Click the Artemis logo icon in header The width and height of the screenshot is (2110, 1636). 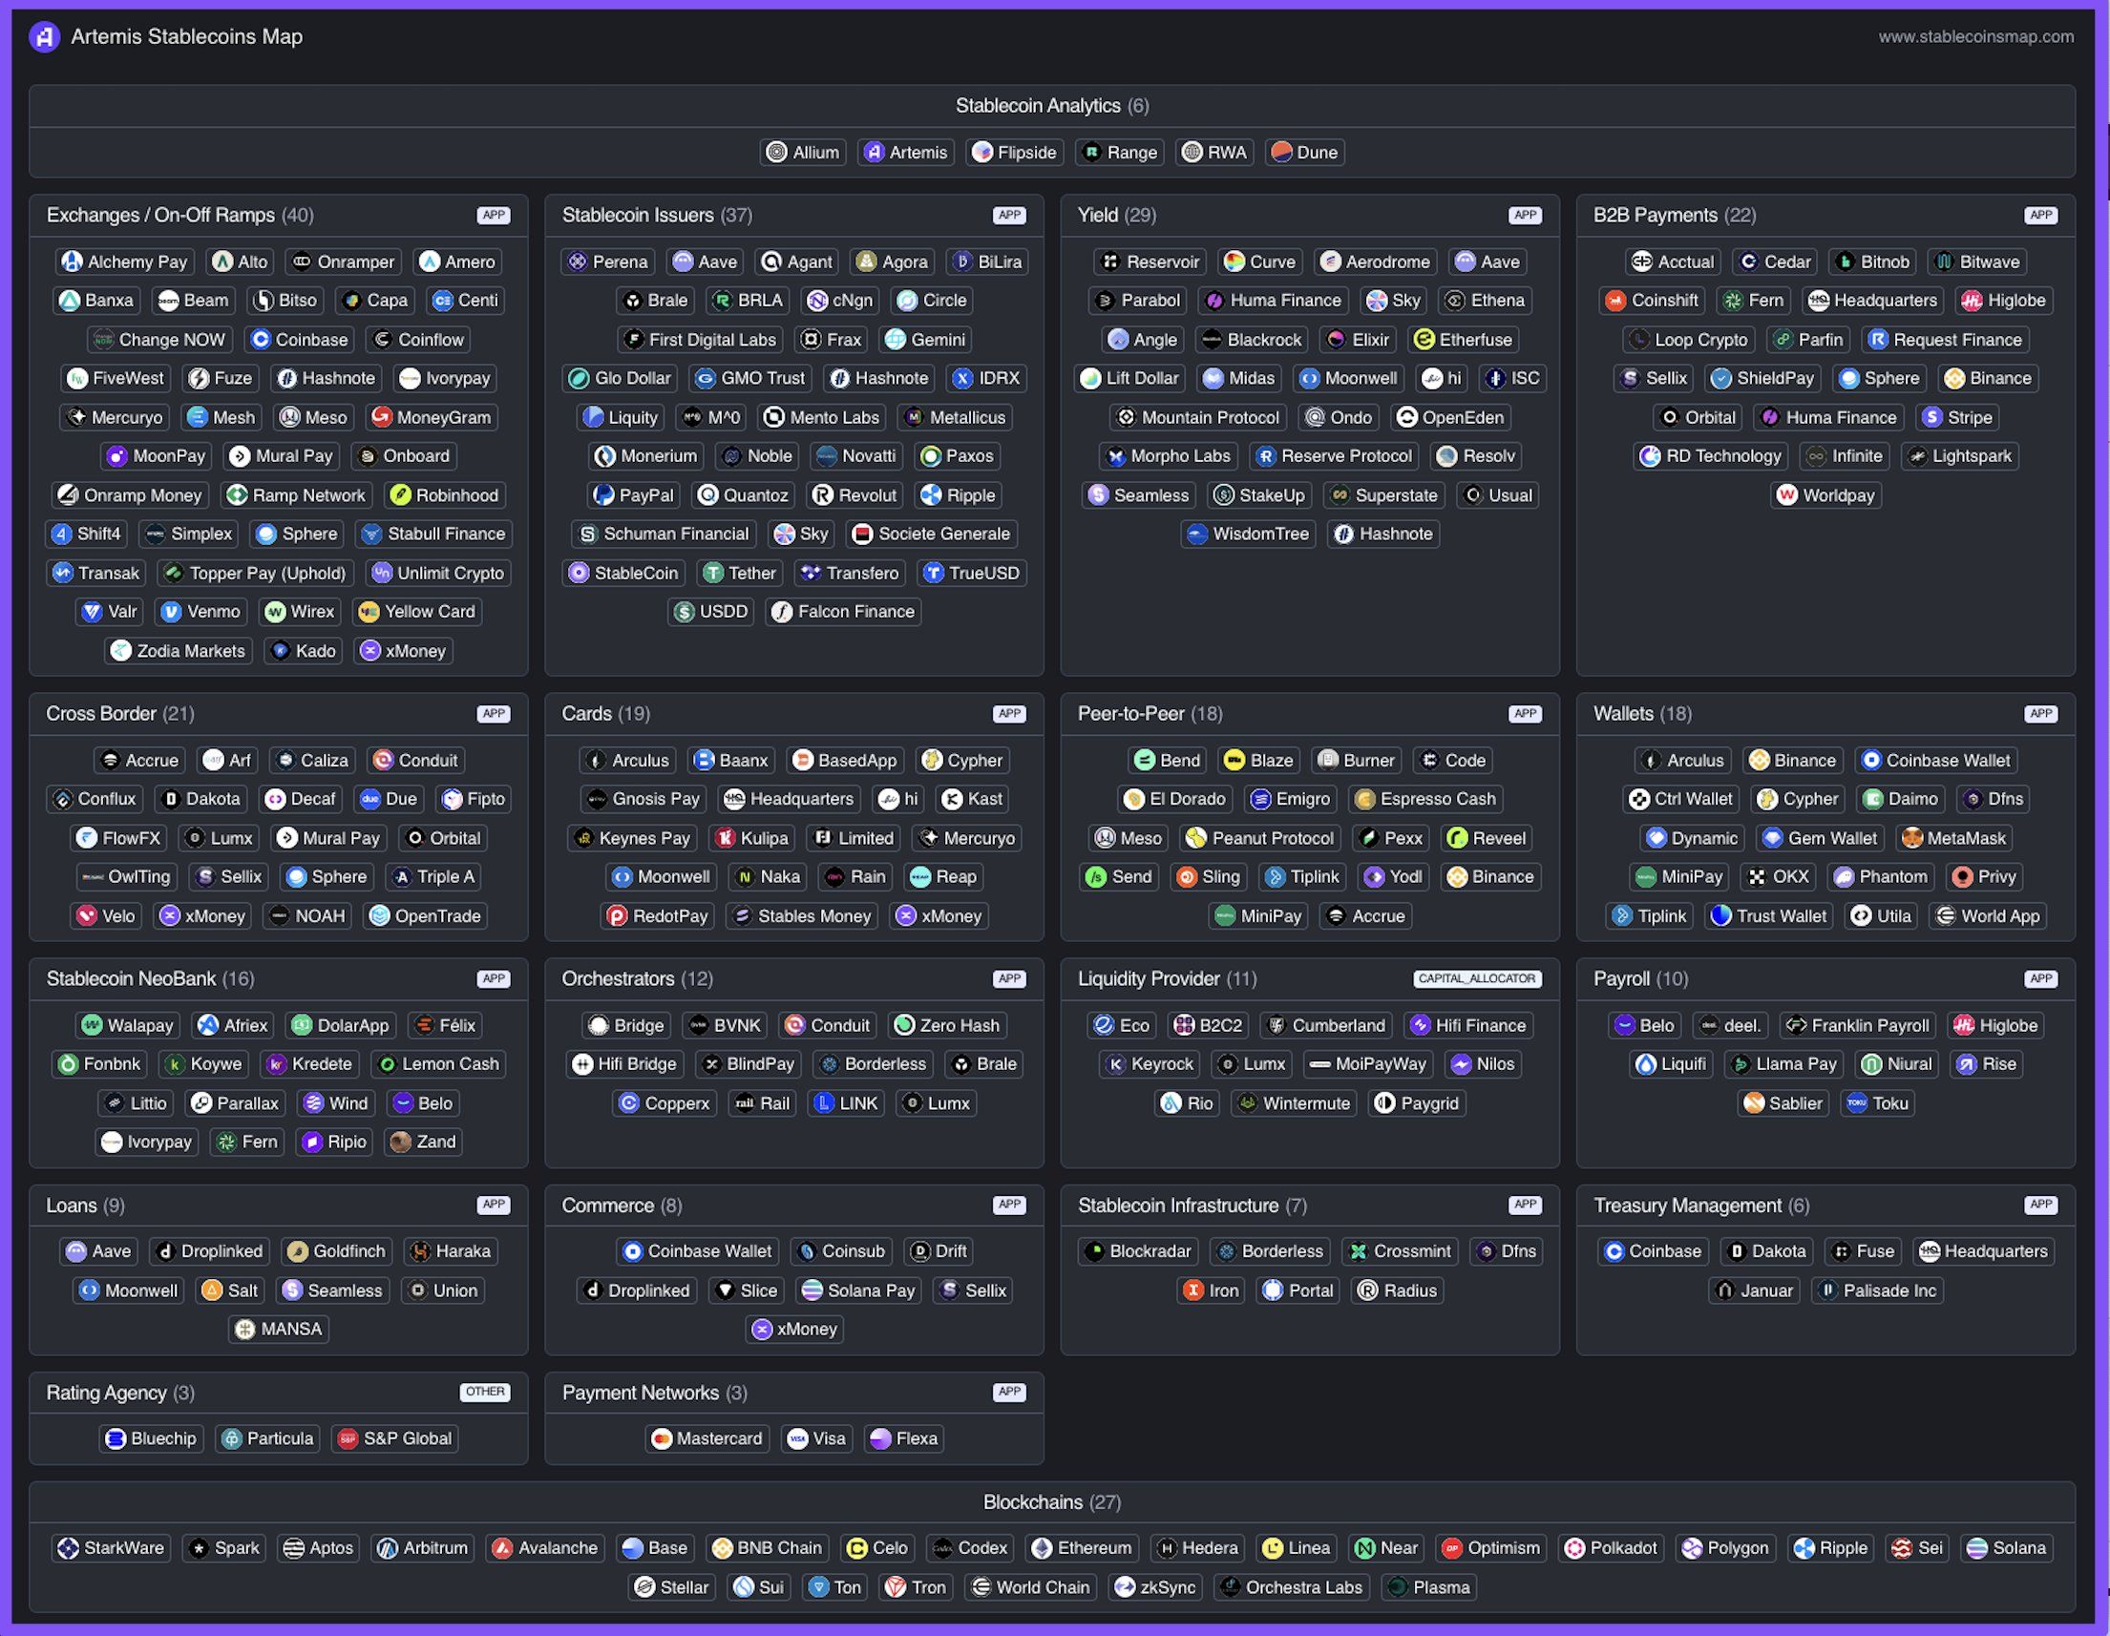tap(45, 36)
